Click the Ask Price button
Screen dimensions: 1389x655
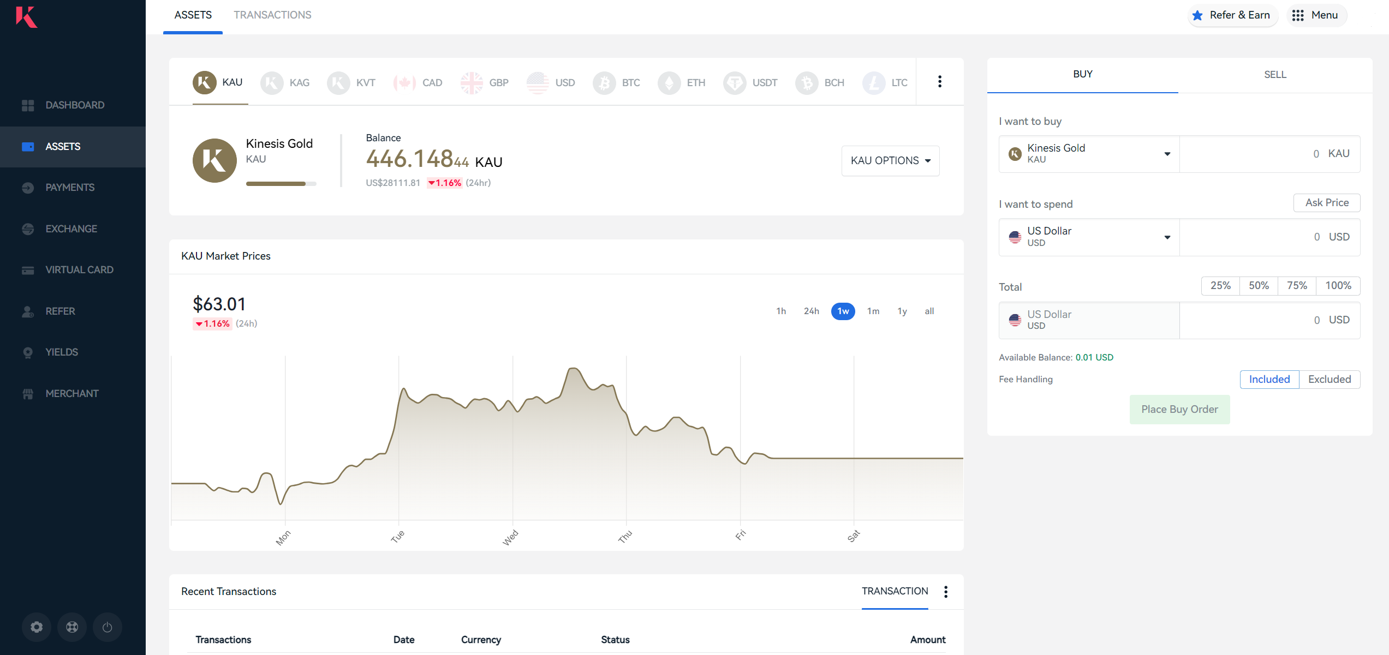(1327, 203)
